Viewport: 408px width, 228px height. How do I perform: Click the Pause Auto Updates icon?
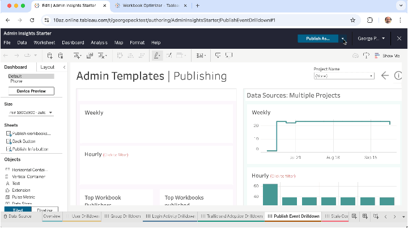(x=61, y=56)
